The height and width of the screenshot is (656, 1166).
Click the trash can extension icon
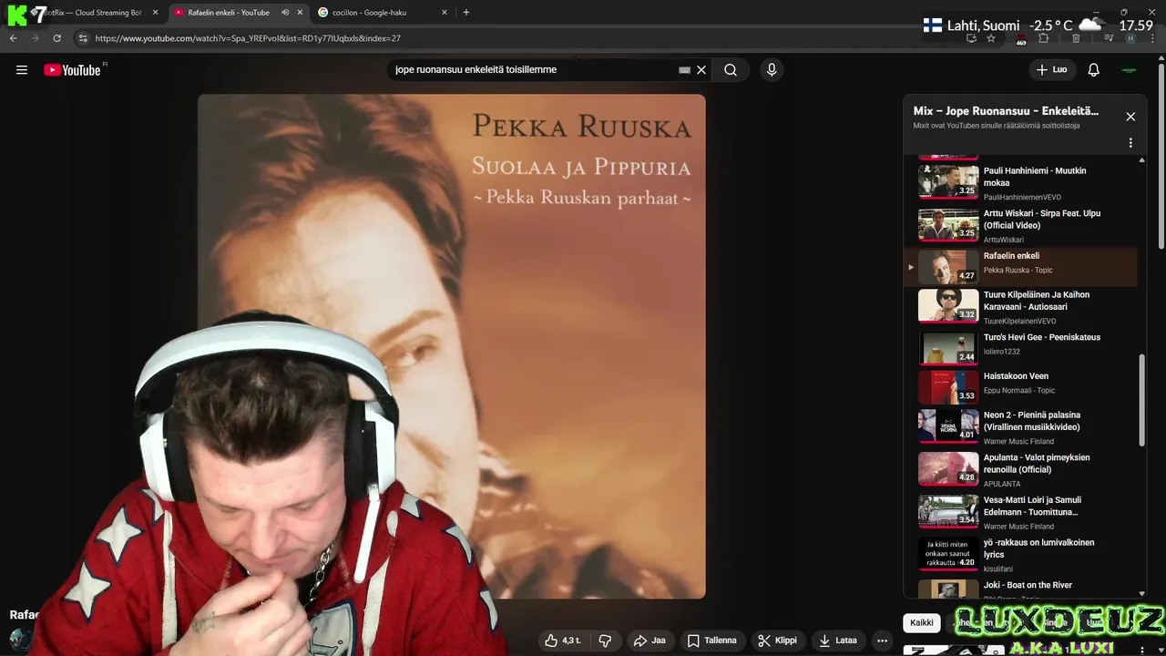(x=1076, y=38)
